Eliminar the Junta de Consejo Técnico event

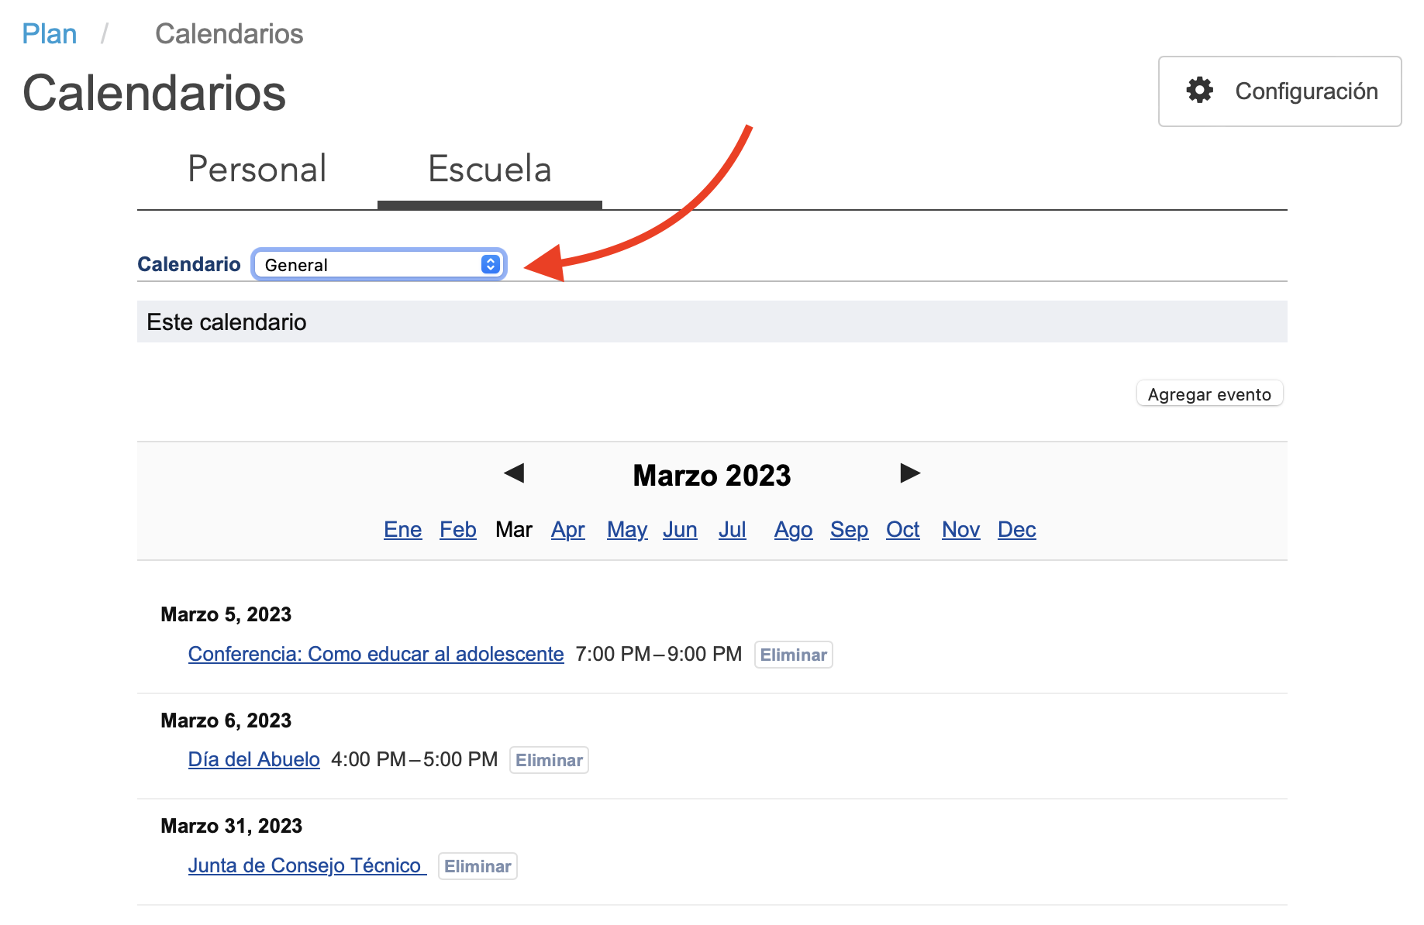pos(478,866)
